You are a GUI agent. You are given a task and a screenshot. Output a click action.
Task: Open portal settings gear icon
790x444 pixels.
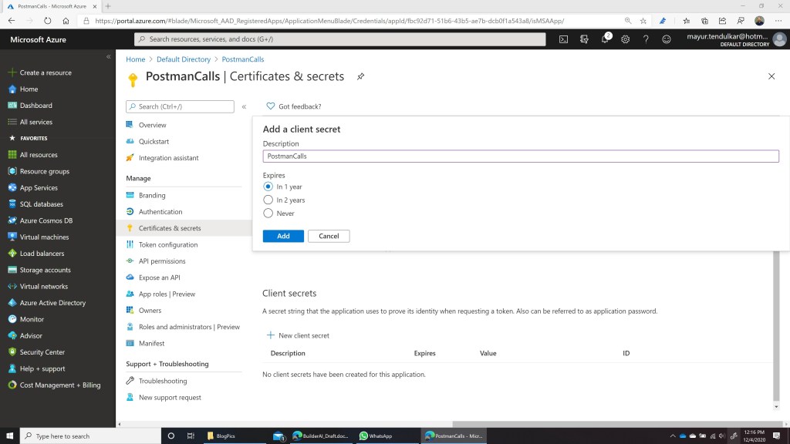pos(626,39)
